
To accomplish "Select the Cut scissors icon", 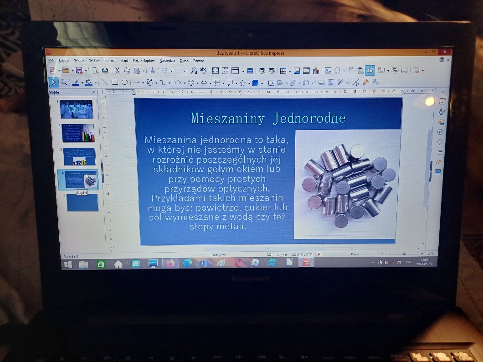I will [x=117, y=70].
